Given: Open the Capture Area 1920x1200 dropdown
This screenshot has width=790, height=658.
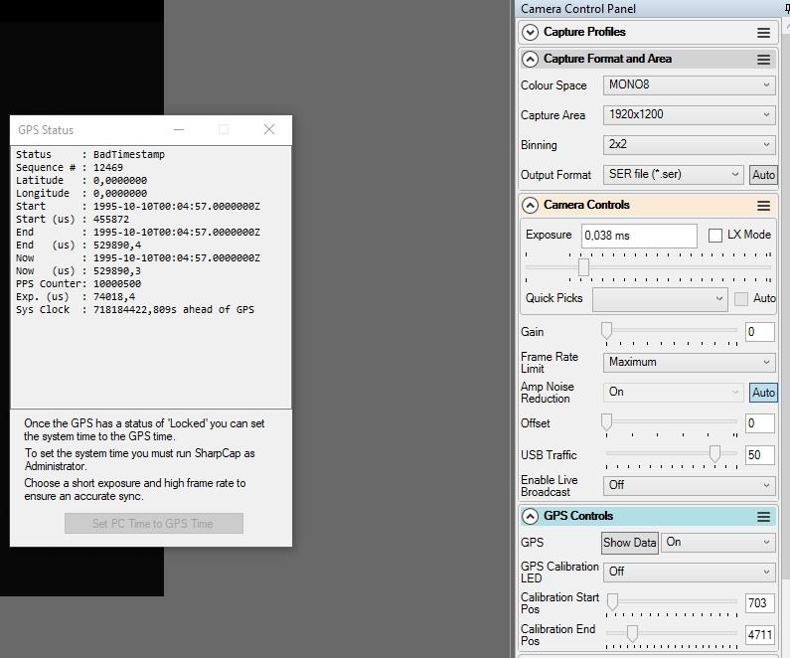Looking at the screenshot, I should point(689,115).
